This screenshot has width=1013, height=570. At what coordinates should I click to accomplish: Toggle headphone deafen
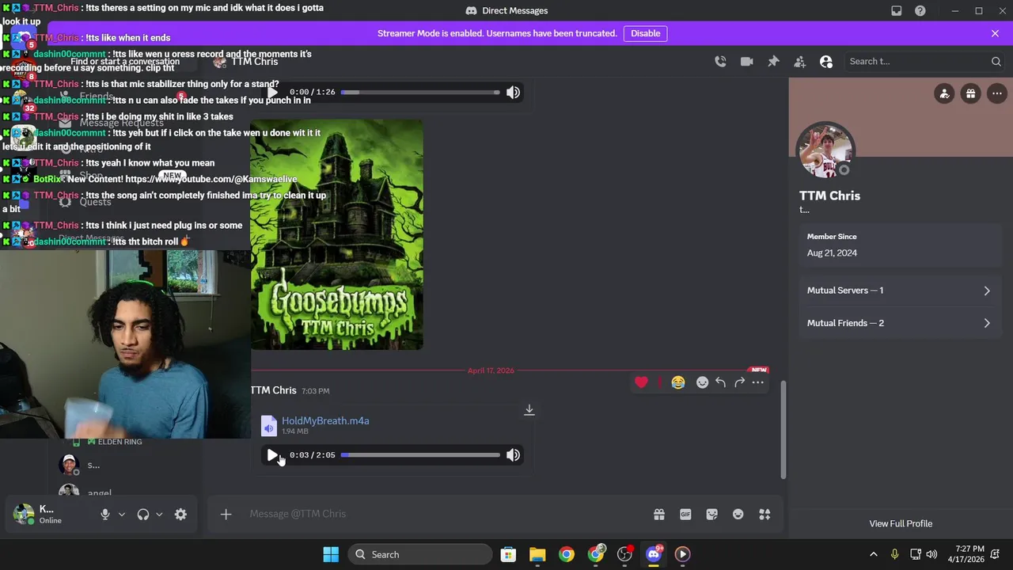click(x=143, y=515)
